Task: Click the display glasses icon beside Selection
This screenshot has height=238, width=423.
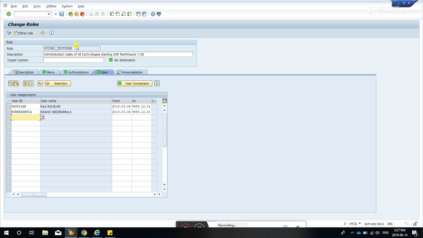Action: tap(40, 83)
